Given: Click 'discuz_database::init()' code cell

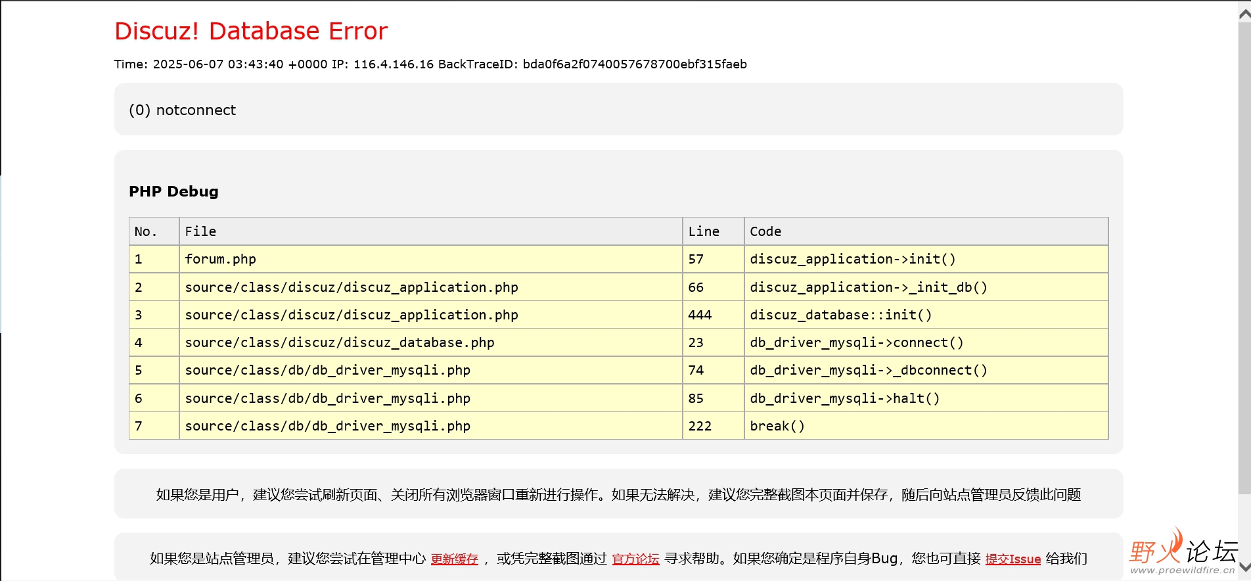Looking at the screenshot, I should 926,315.
